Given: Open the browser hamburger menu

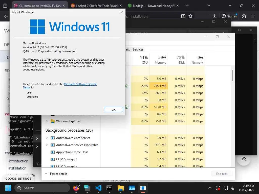Looking at the screenshot, I should [253, 16].
